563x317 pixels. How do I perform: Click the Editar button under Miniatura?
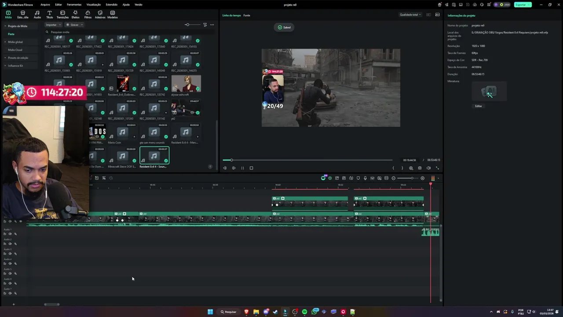click(x=479, y=106)
